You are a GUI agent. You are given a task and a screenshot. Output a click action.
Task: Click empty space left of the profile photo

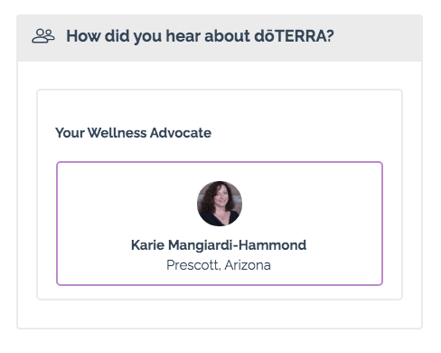127,204
